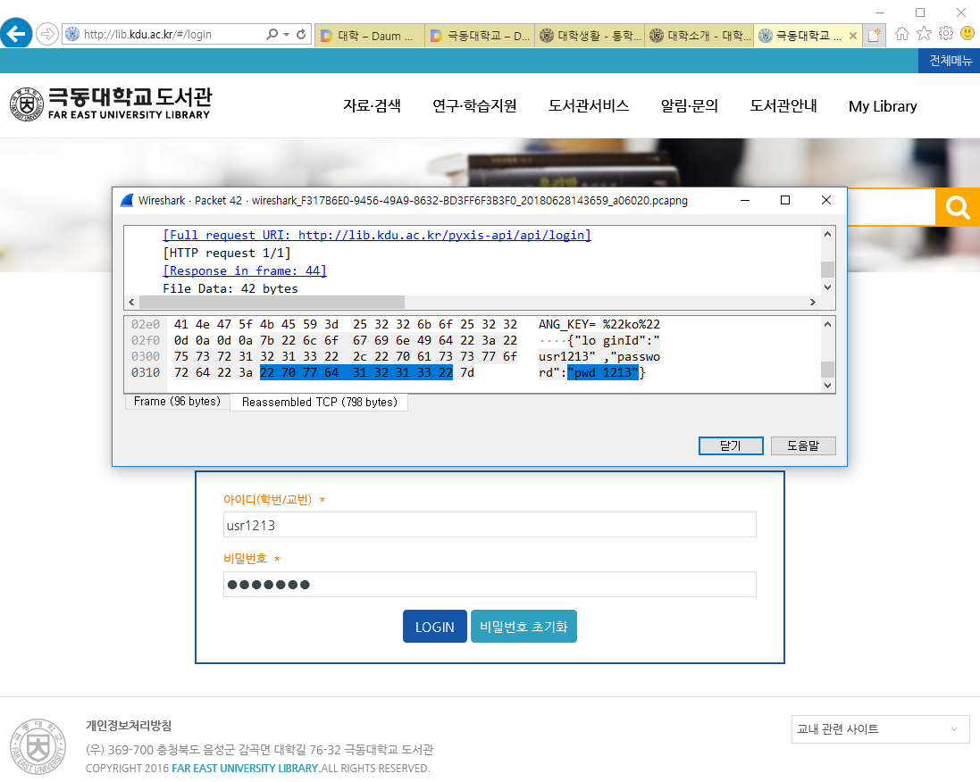The width and height of the screenshot is (980, 782).
Task: Refresh the page with the reload icon
Action: point(301,34)
